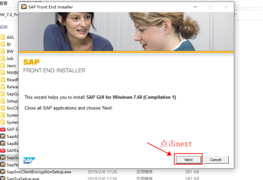Viewport: 263px width, 180px height.
Task: Select the SapGu folder icon in Explorer
Action: tap(3, 94)
